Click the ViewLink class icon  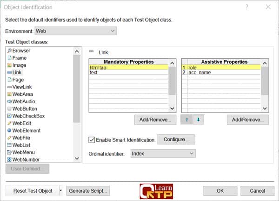coord(9,87)
